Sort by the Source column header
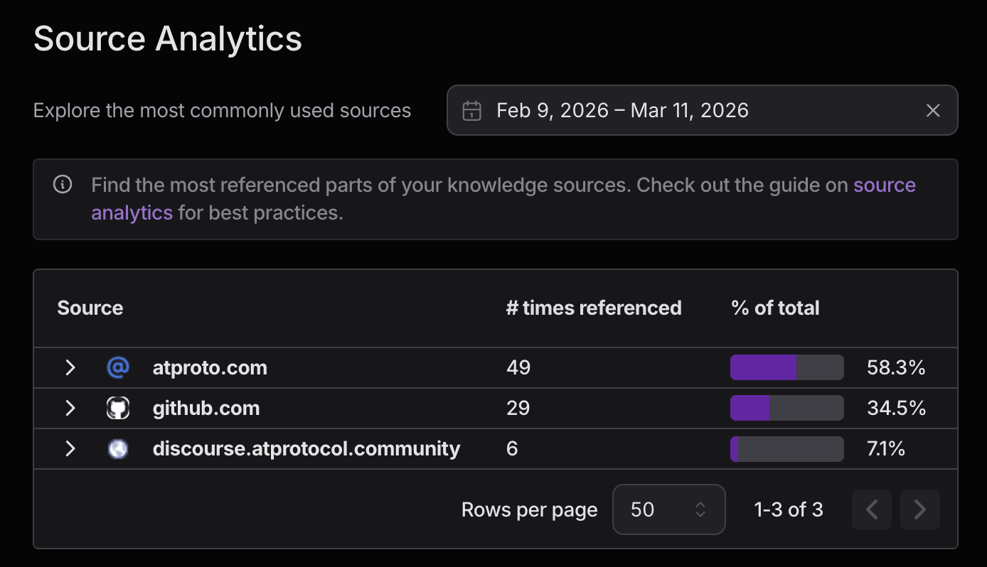This screenshot has height=567, width=987. pyautogui.click(x=90, y=308)
